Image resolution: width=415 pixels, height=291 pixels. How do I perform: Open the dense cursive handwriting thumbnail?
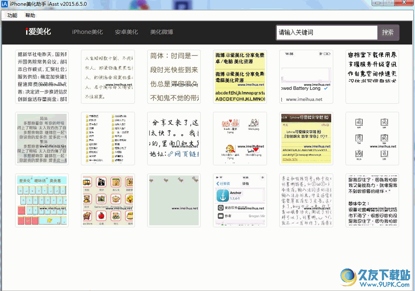(306, 200)
